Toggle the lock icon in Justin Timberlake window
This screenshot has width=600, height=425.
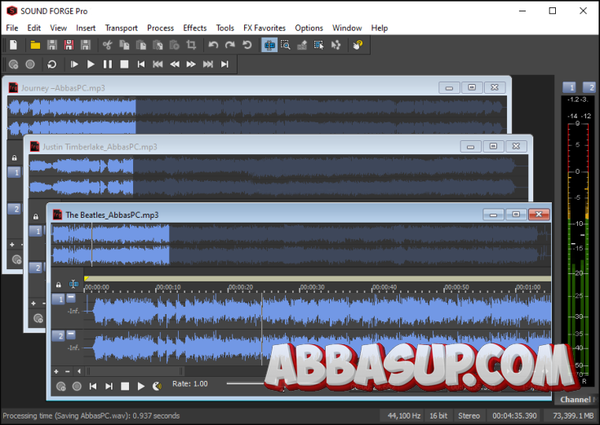[x=36, y=217]
